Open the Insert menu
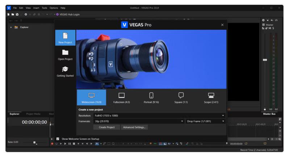289x155 pixels. pos(36,8)
